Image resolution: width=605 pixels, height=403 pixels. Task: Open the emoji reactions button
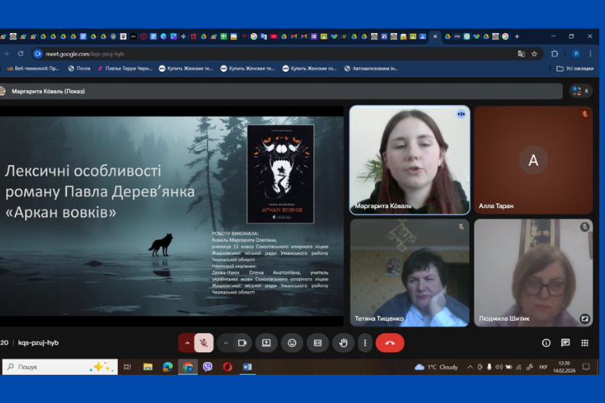click(x=292, y=343)
